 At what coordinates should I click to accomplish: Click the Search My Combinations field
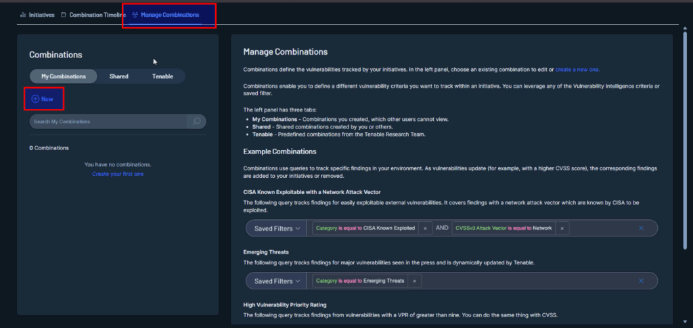(x=108, y=121)
